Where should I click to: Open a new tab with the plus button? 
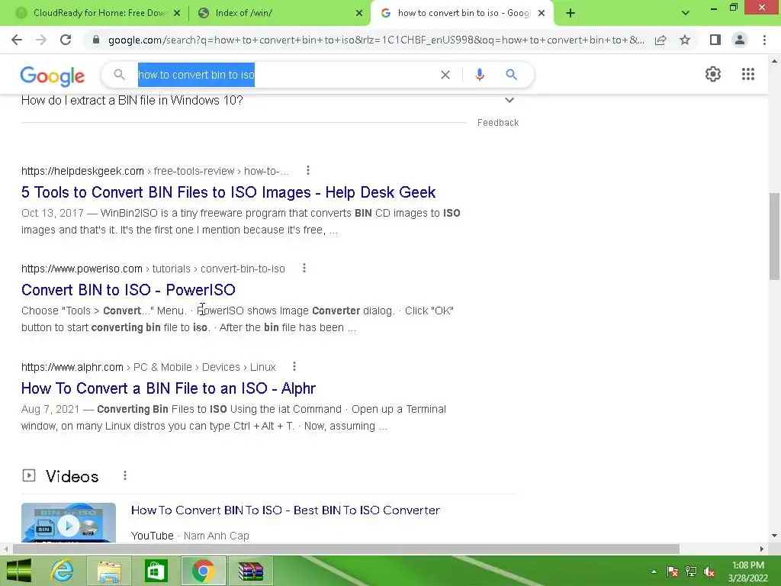[x=570, y=13]
